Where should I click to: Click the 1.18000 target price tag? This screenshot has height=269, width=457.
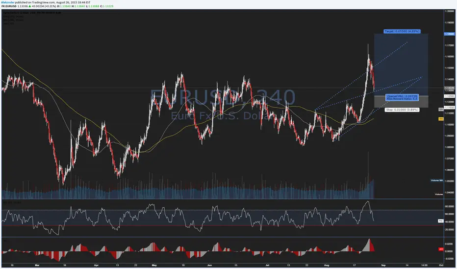(449, 34)
